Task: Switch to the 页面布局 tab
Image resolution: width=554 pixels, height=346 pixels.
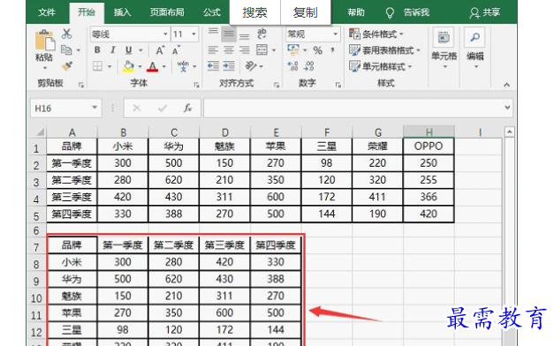Action: pos(167,12)
